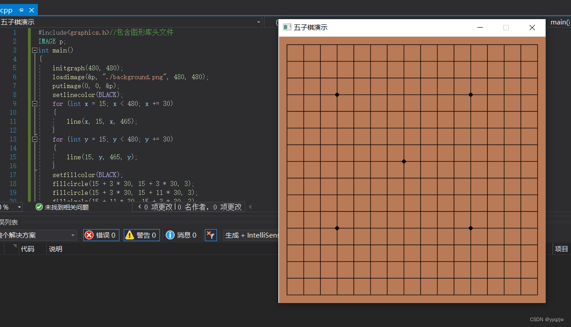Image resolution: width=571 pixels, height=327 pixels.
Task: Click the top-left star point on the board
Action: pos(337,95)
